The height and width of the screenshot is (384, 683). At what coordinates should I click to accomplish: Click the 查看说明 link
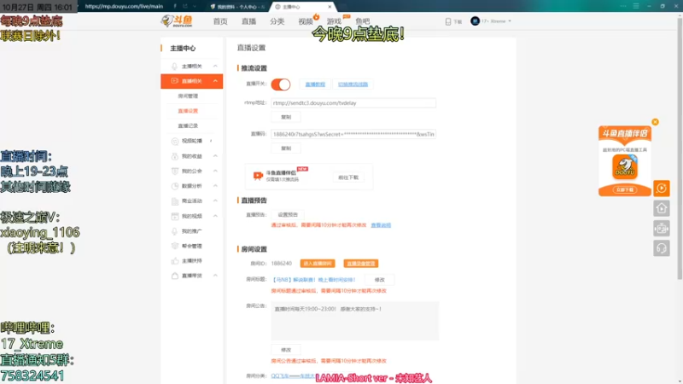[381, 225]
